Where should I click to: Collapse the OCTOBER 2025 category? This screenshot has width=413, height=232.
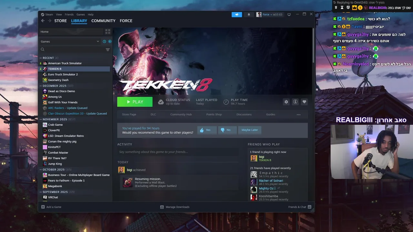tap(41, 169)
